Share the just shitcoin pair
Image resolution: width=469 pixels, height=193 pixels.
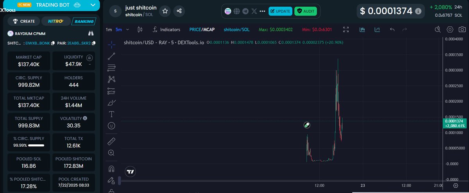[179, 11]
